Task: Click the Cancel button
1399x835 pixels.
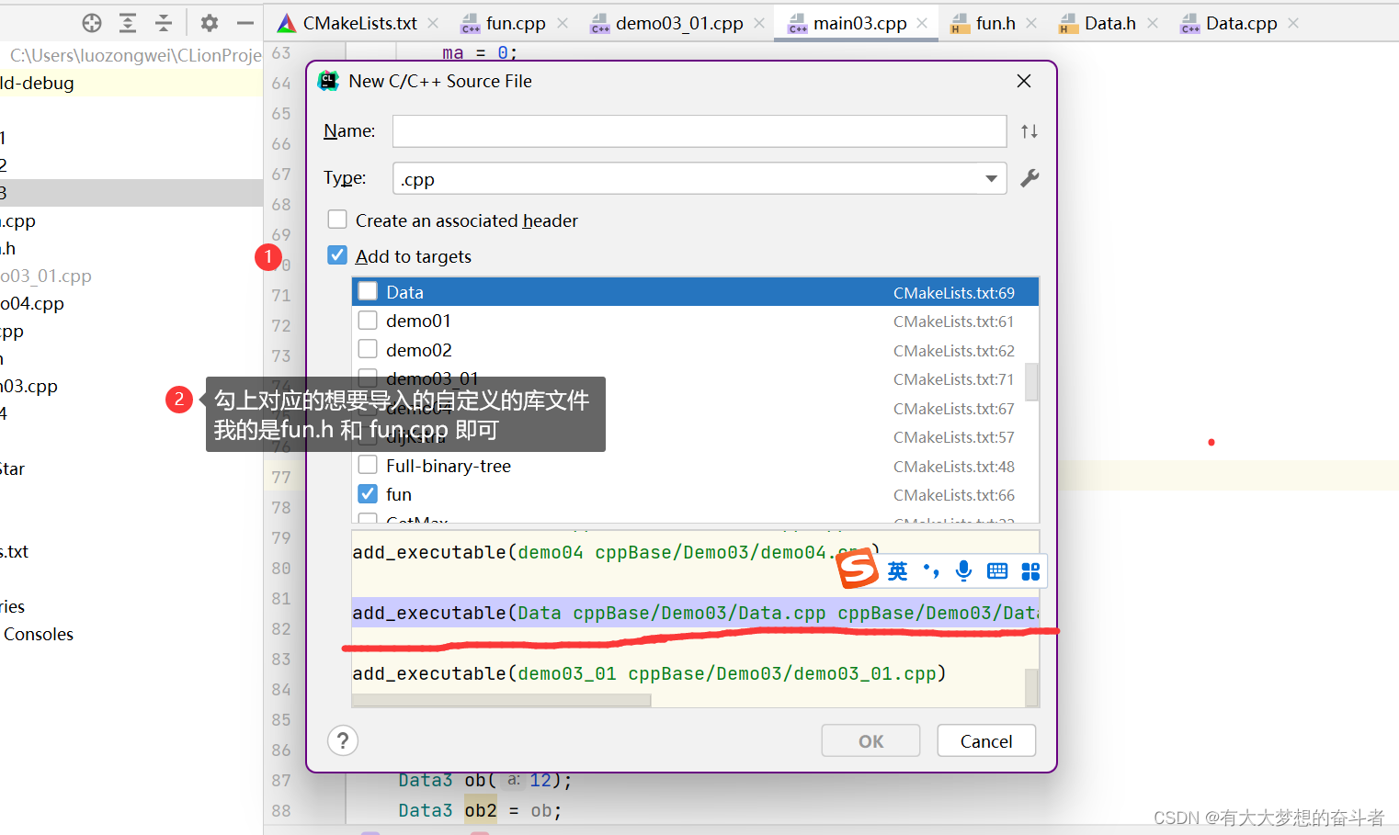Action: (x=986, y=740)
